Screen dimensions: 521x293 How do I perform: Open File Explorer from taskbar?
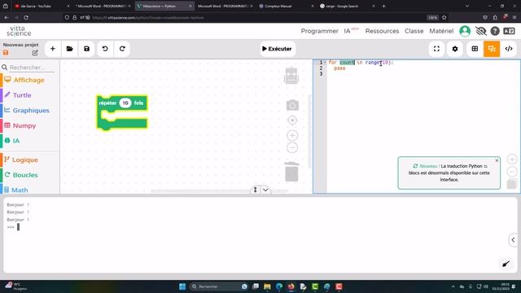(267, 286)
